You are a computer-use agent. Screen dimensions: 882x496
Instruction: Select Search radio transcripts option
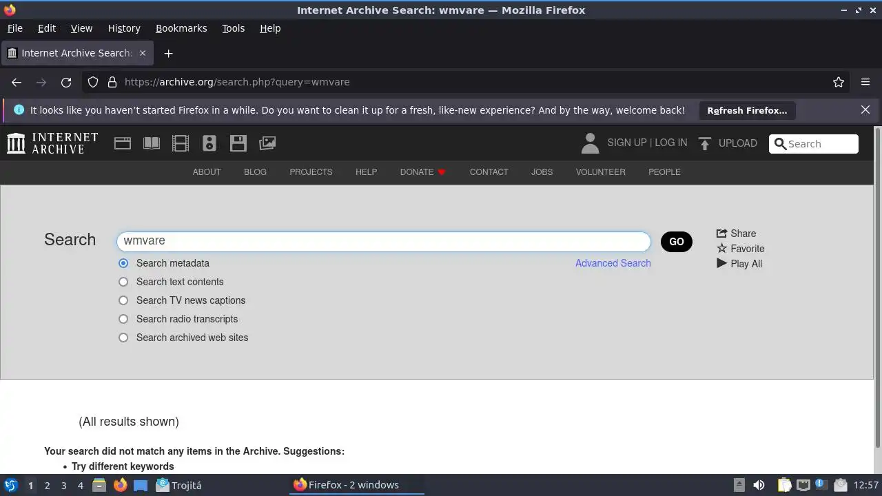(123, 319)
